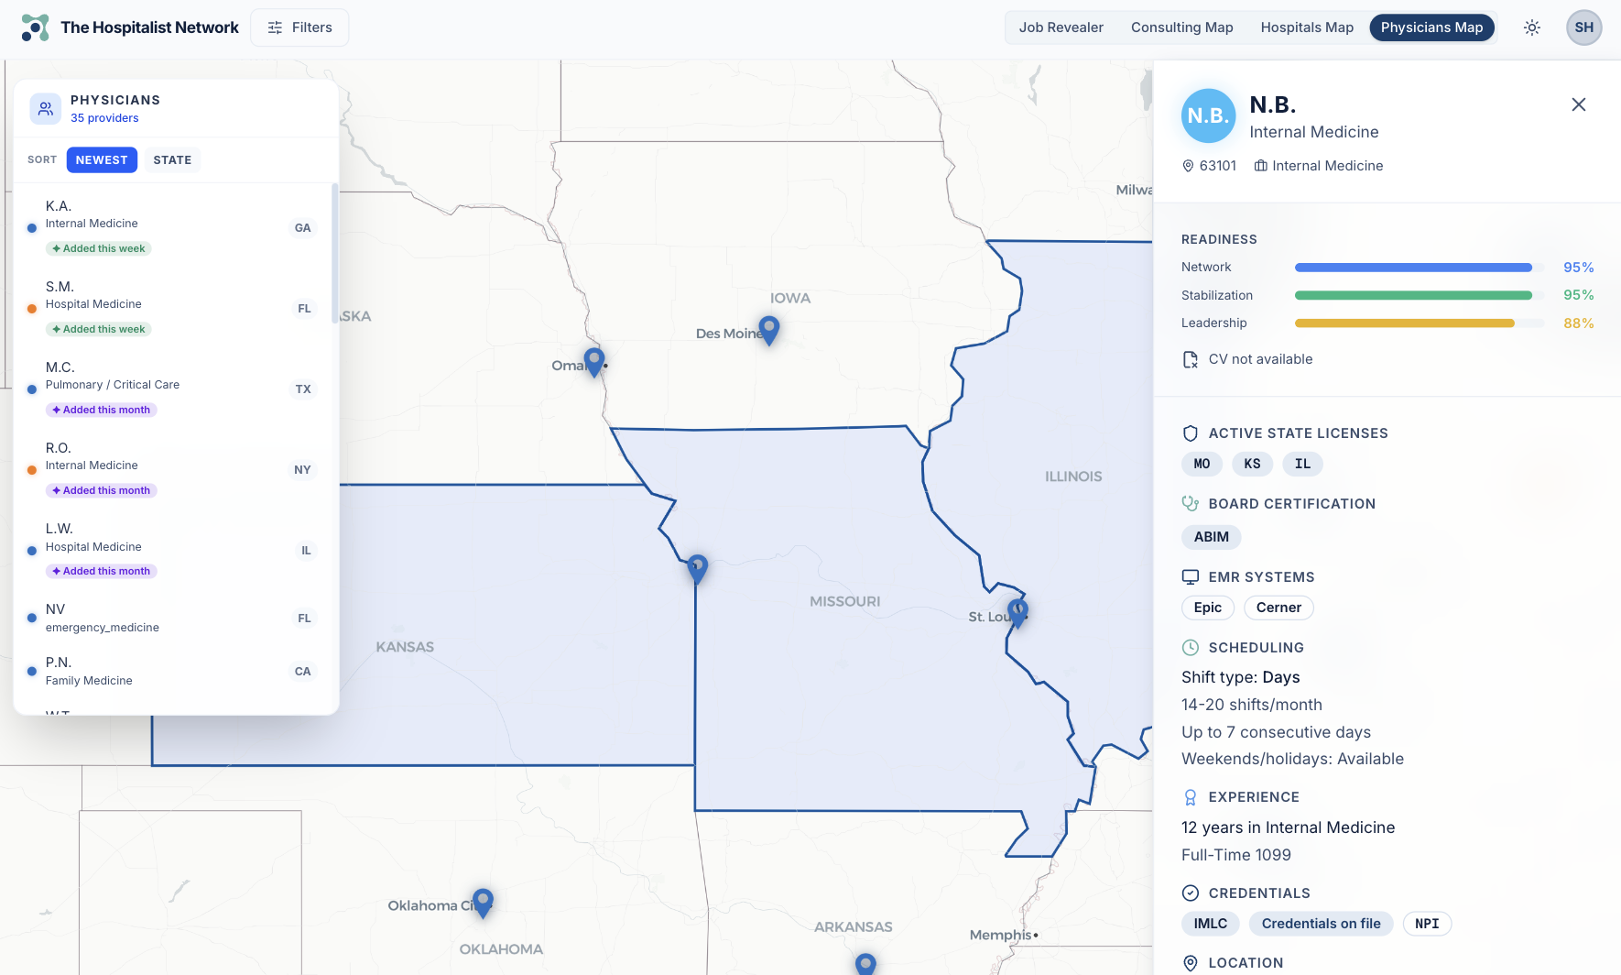Image resolution: width=1621 pixels, height=975 pixels.
Task: Open the SH user avatar menu
Action: (x=1583, y=27)
